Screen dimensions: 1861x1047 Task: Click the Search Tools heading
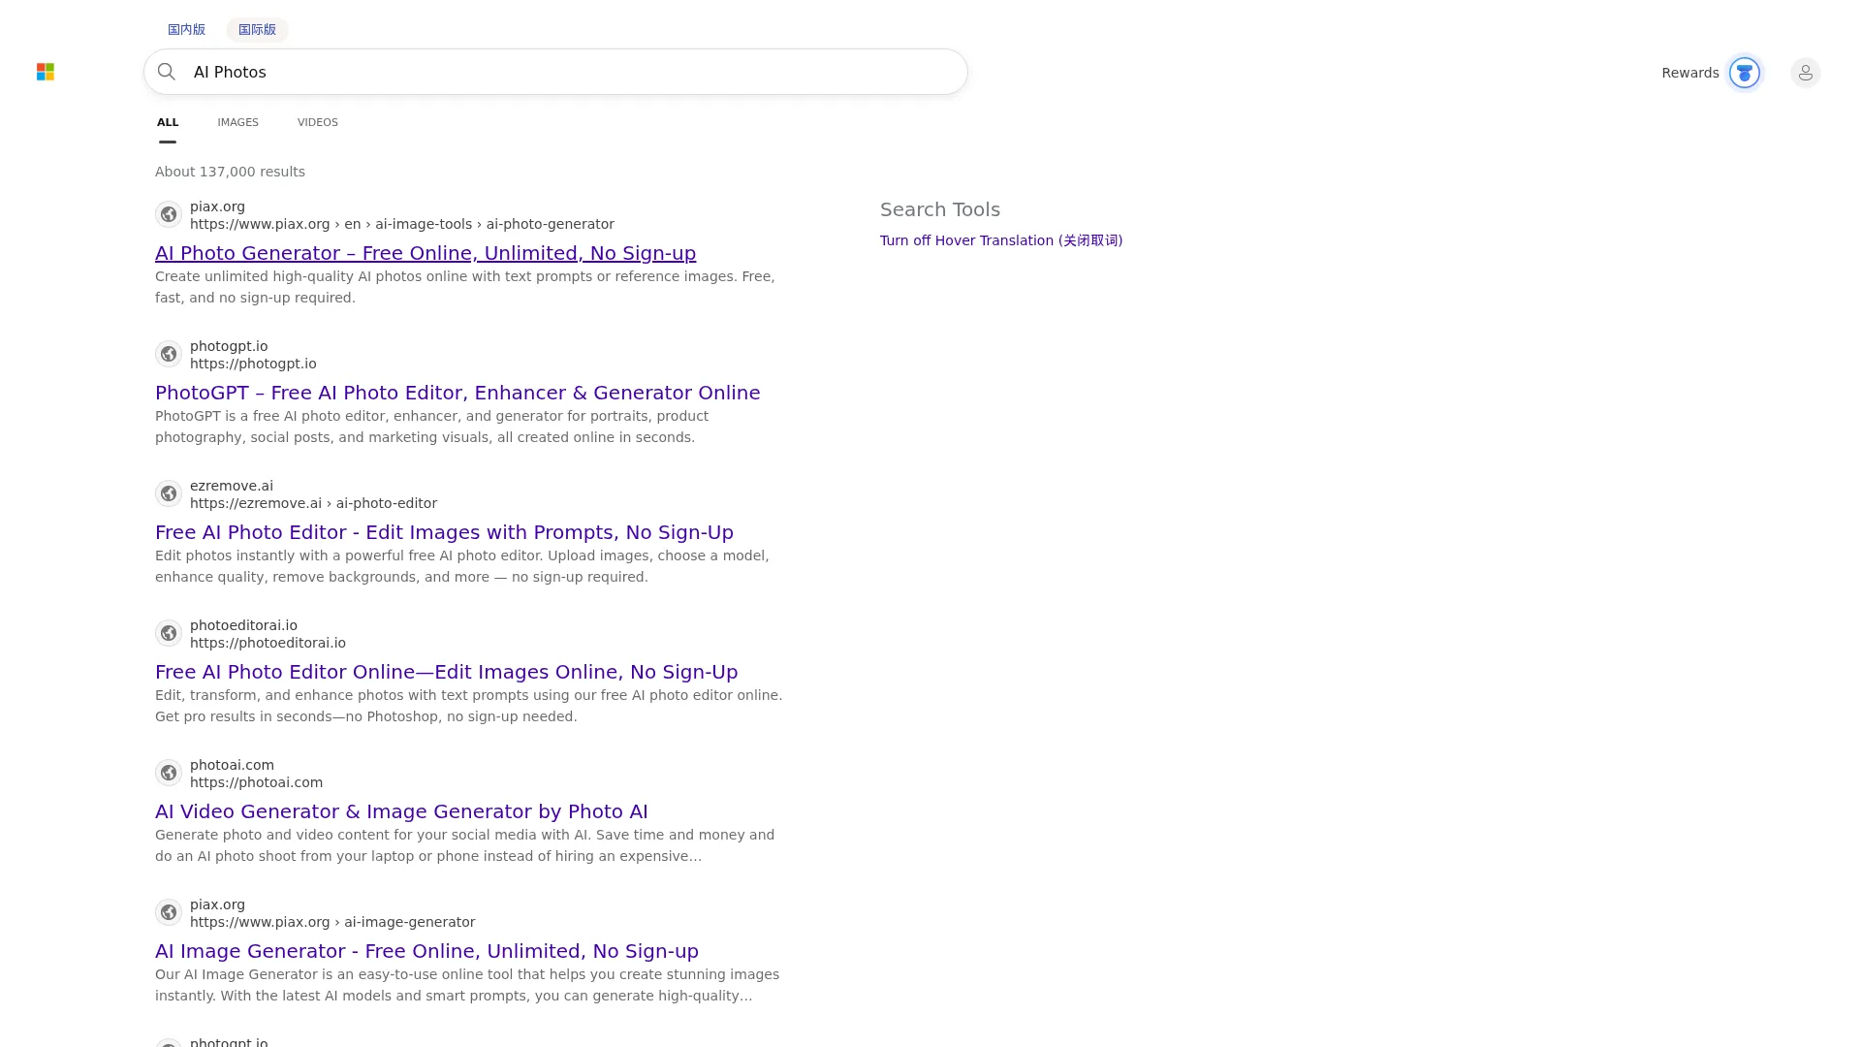940,209
